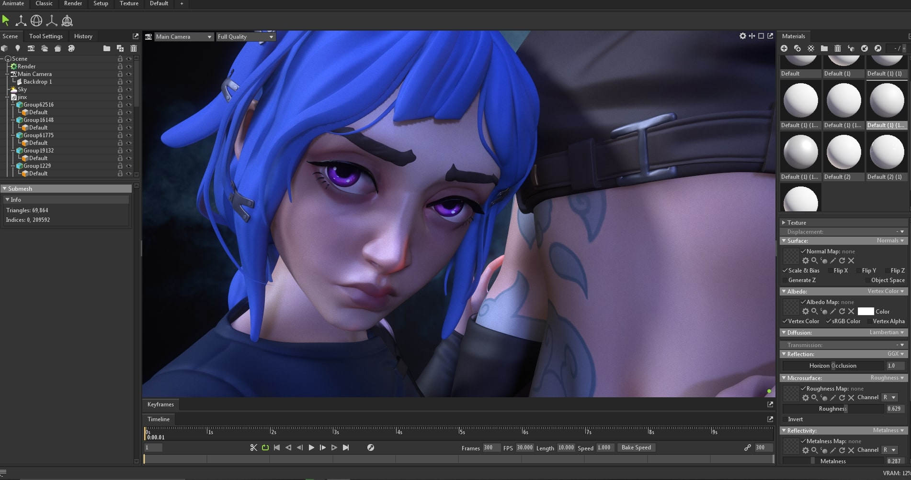Image resolution: width=911 pixels, height=480 pixels.
Task: Click the Bake Speed button
Action: 636,447
